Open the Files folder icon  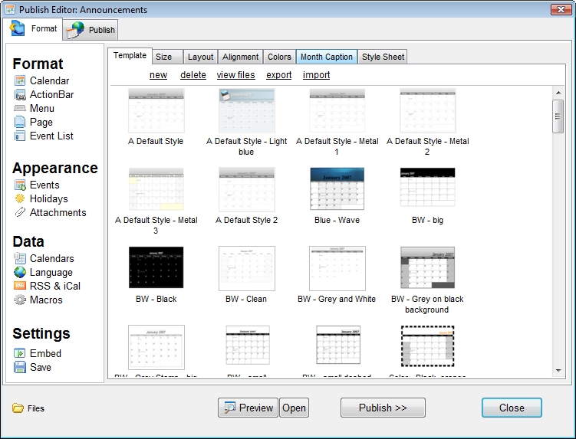click(18, 408)
